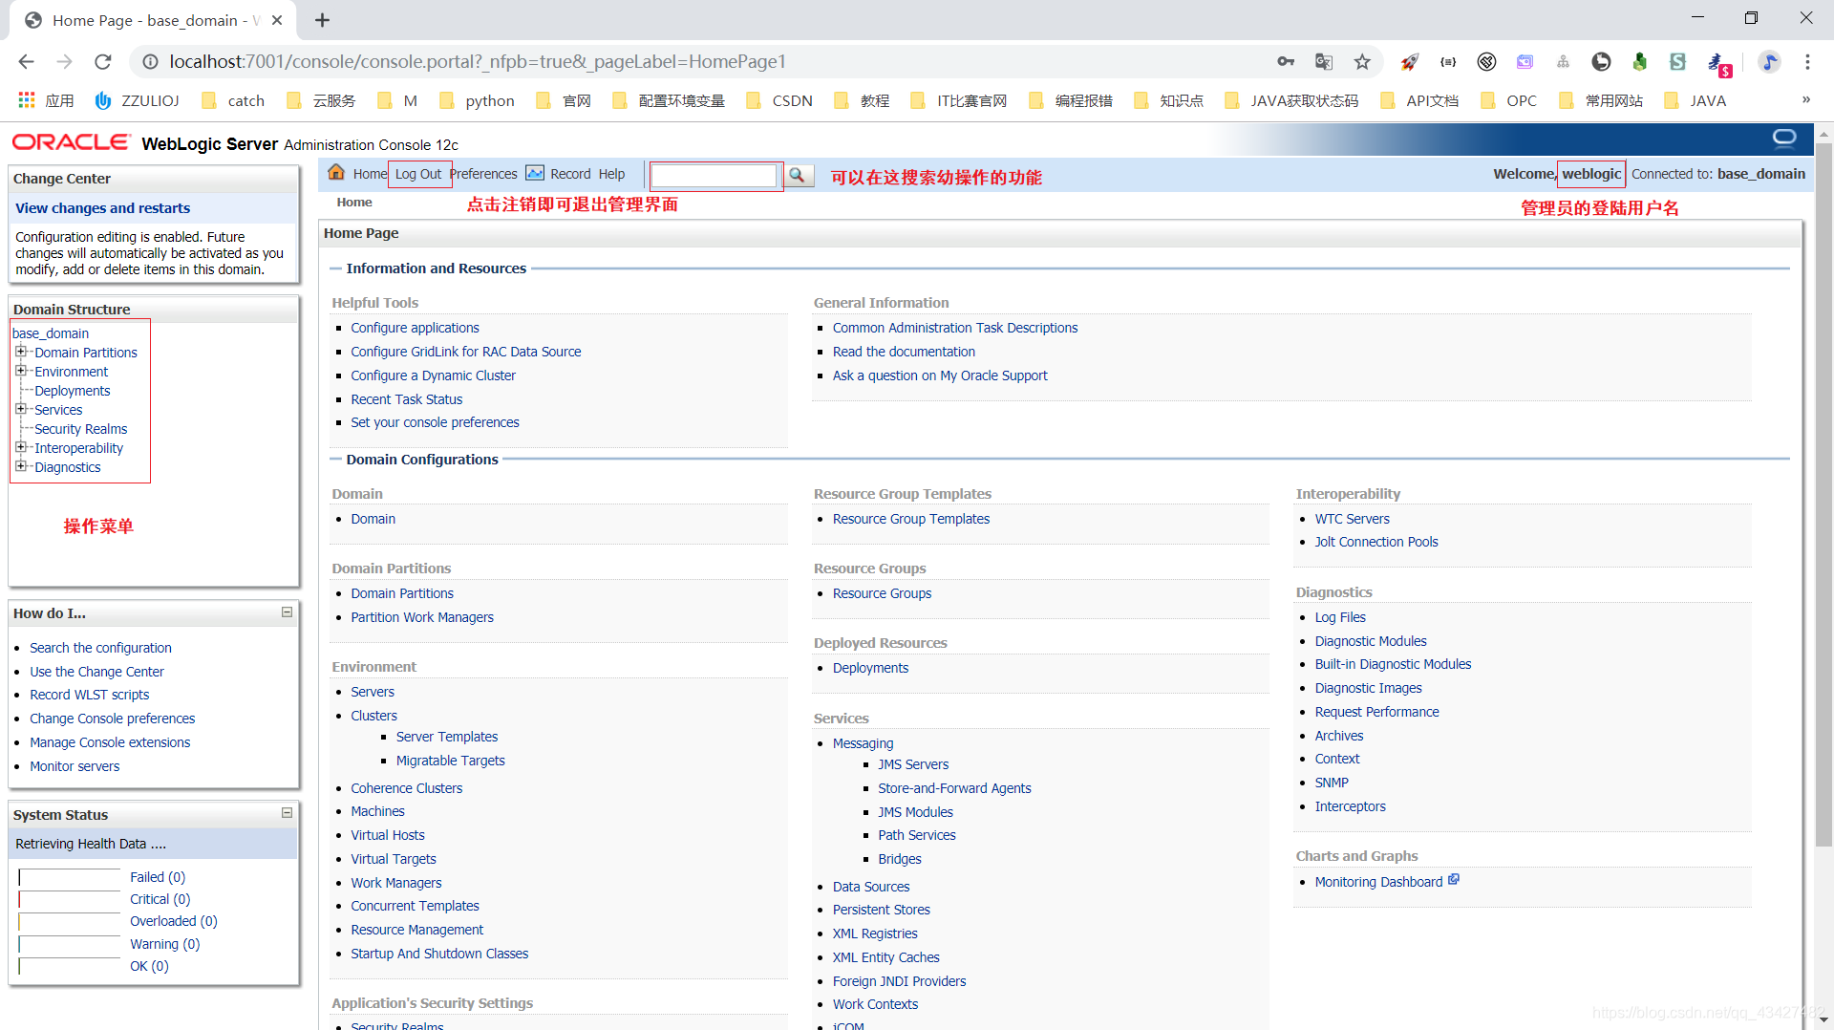Click the translate page icon in the address bar
1834x1030 pixels.
click(1324, 62)
